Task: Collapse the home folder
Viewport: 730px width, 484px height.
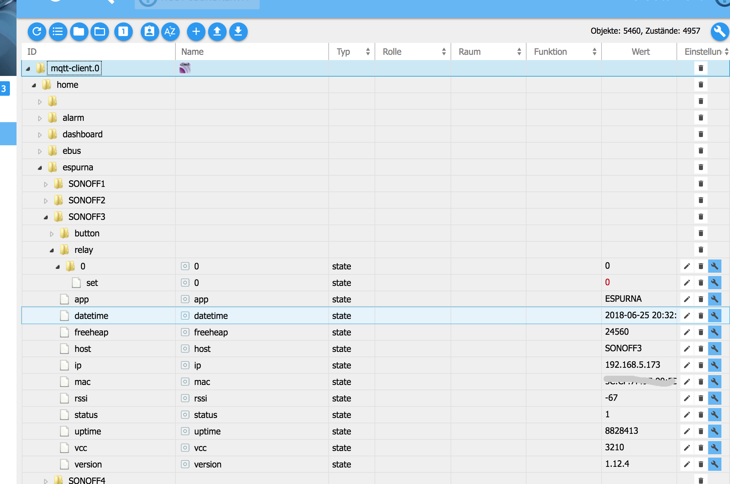Action: (34, 85)
